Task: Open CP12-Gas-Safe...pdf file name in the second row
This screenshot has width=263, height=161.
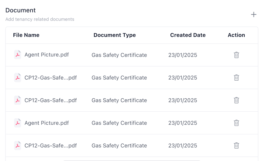Action: [x=51, y=78]
